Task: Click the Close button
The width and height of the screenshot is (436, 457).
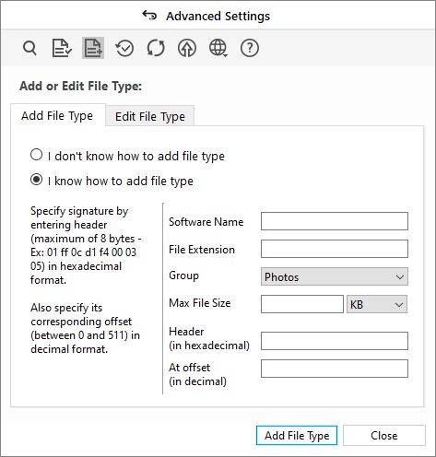Action: click(x=384, y=436)
